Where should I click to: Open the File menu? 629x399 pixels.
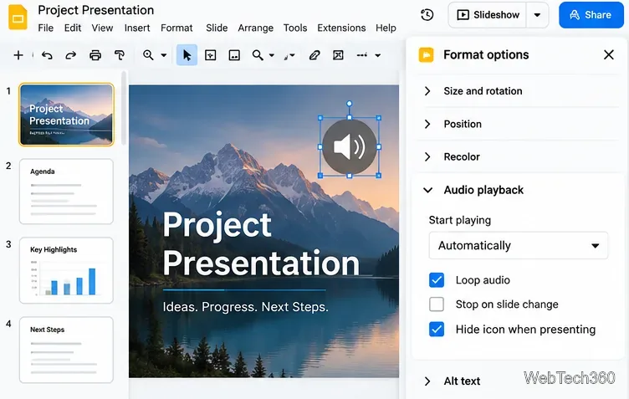pos(46,28)
